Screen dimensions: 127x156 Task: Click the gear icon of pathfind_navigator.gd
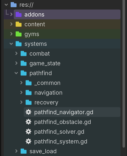(x=28, y=112)
